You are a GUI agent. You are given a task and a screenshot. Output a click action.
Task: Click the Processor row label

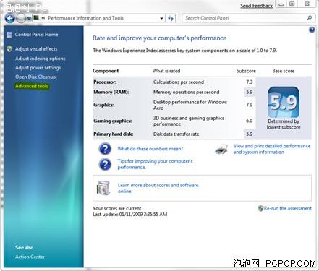105,82
